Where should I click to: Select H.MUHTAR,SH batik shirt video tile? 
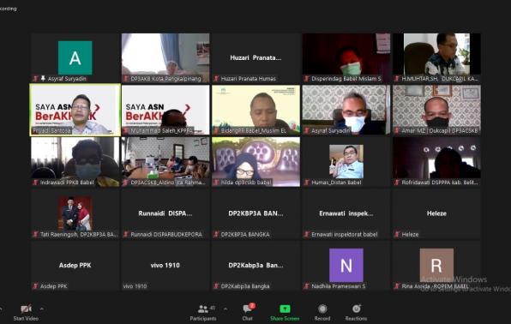[436, 58]
